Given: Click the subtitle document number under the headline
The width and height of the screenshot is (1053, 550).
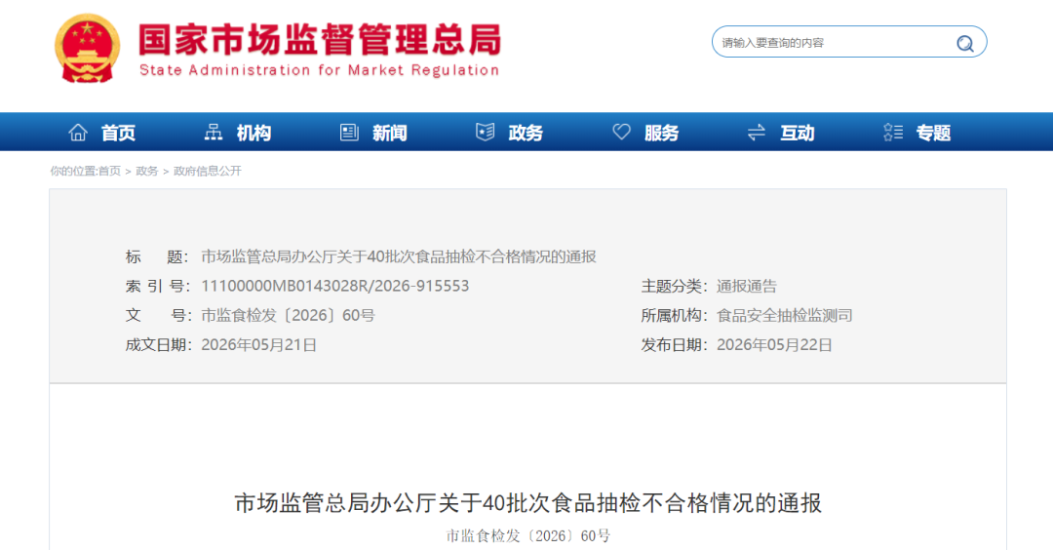Looking at the screenshot, I should click(x=527, y=536).
